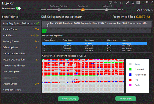Click the Defragment in process label

click(x=53, y=36)
